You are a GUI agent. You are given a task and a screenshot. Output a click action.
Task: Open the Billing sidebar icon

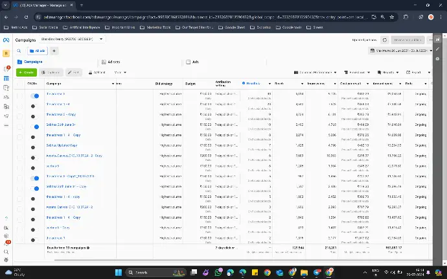6,106
